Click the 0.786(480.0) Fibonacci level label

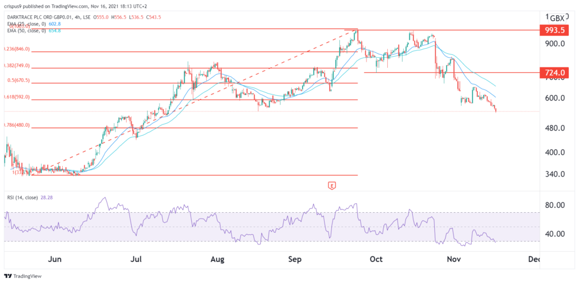pyautogui.click(x=17, y=125)
